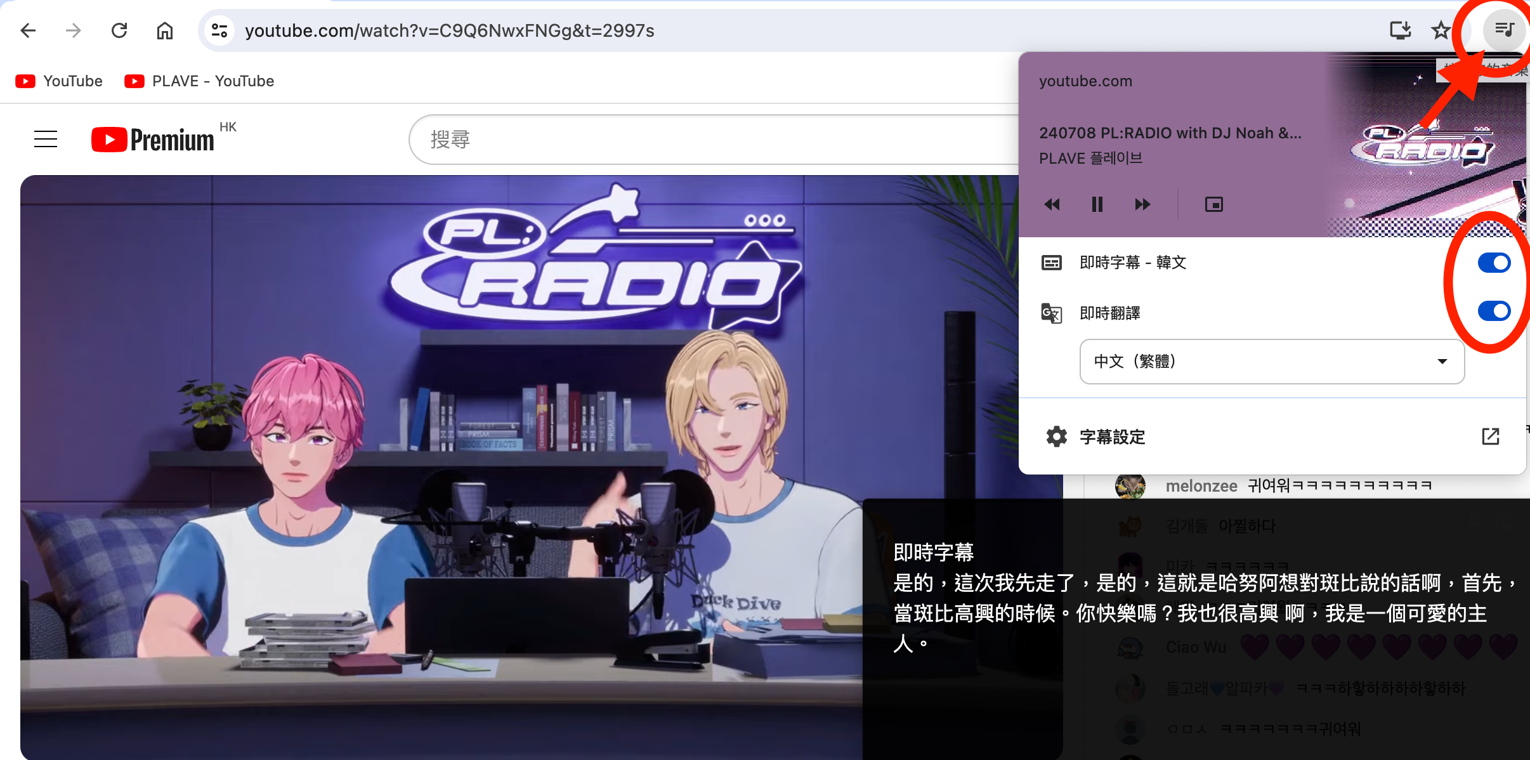Click the PLAVE 플레이브 artist name in popup

[x=1091, y=159]
